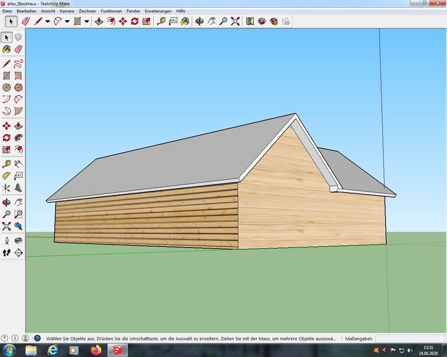Select the Look Around eye tool
This screenshot has height=357, width=447.
click(18, 240)
